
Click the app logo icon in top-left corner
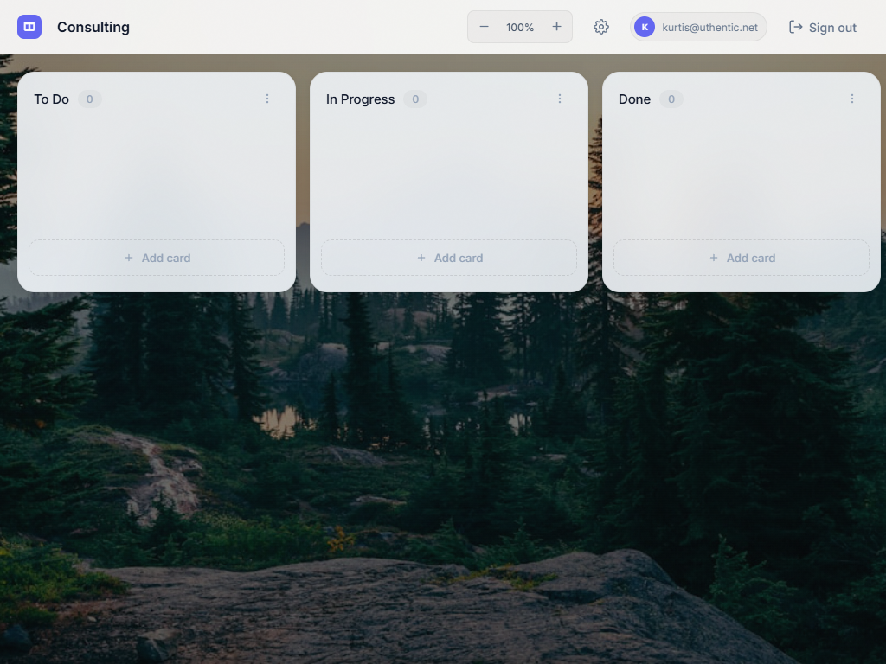coord(29,27)
